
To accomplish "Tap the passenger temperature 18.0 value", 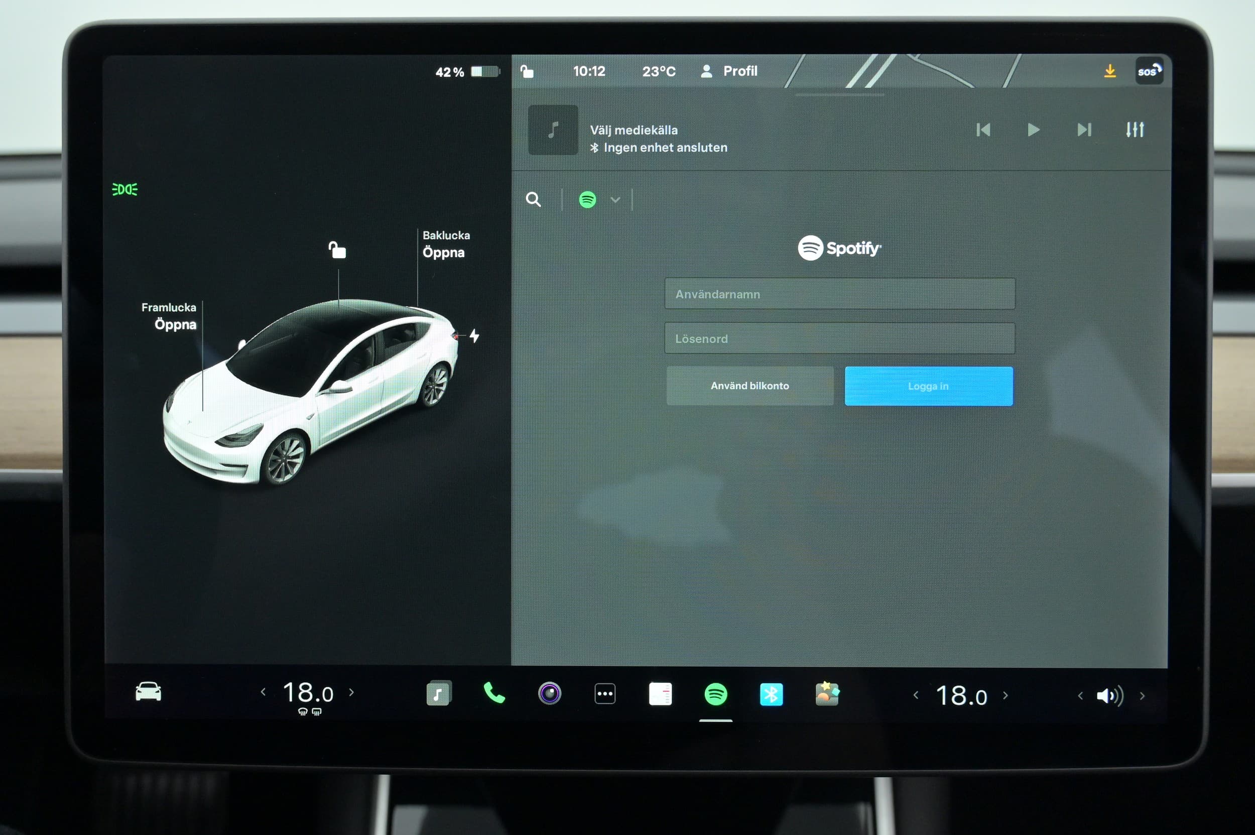I will click(x=962, y=696).
